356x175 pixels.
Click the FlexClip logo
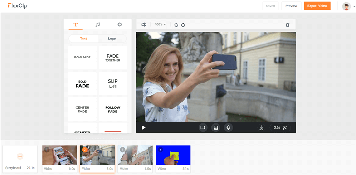point(17,6)
